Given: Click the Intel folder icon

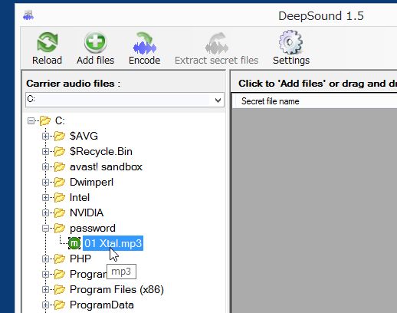Looking at the screenshot, I should click(x=60, y=197).
